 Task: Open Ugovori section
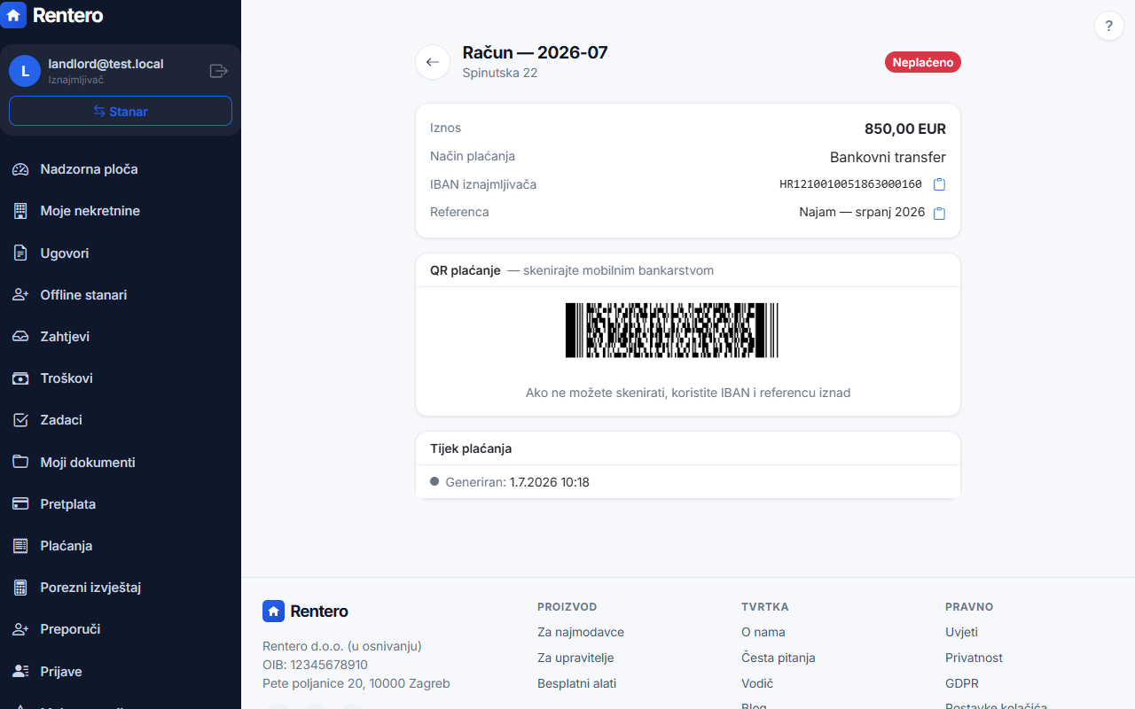(x=121, y=253)
